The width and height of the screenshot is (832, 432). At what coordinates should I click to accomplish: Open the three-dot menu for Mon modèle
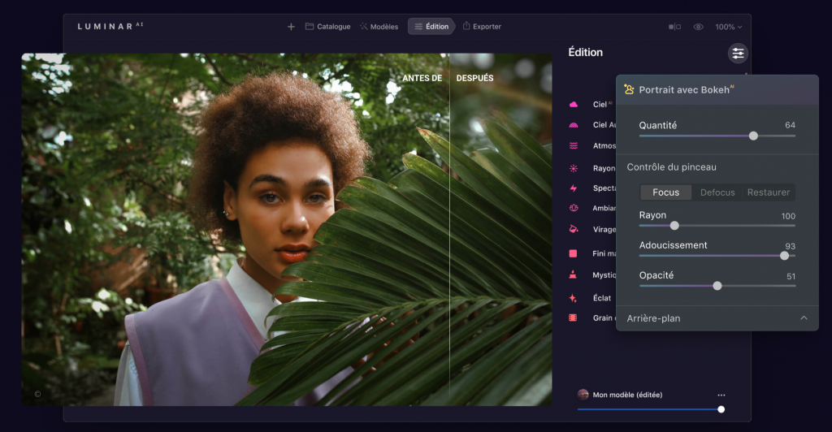pos(721,395)
